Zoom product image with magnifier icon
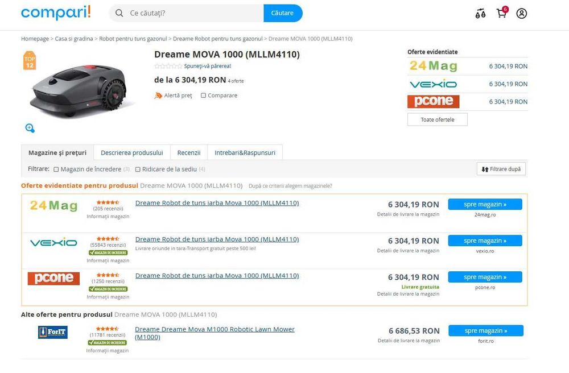 [30, 128]
